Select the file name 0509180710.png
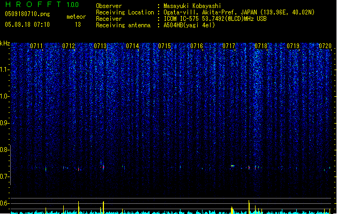 pyautogui.click(x=27, y=14)
